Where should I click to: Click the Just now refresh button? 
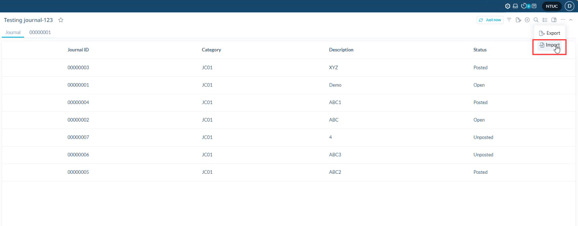click(x=490, y=20)
